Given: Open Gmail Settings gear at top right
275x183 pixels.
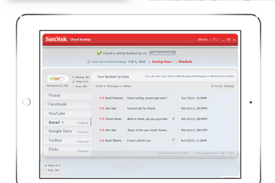Looking at the screenshot, I should point(223,86).
